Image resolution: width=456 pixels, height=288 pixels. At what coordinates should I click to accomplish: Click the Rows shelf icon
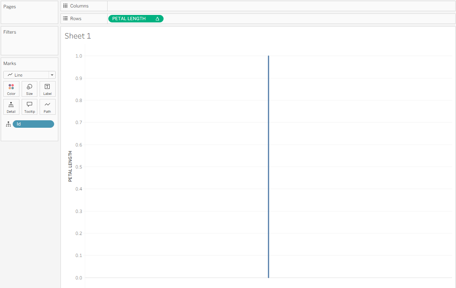[x=65, y=19]
